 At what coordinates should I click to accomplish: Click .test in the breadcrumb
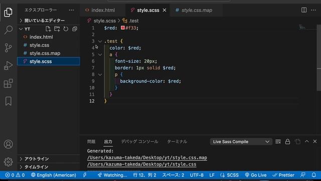[133, 21]
